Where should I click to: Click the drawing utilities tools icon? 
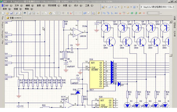pyautogui.click(x=103, y=7)
